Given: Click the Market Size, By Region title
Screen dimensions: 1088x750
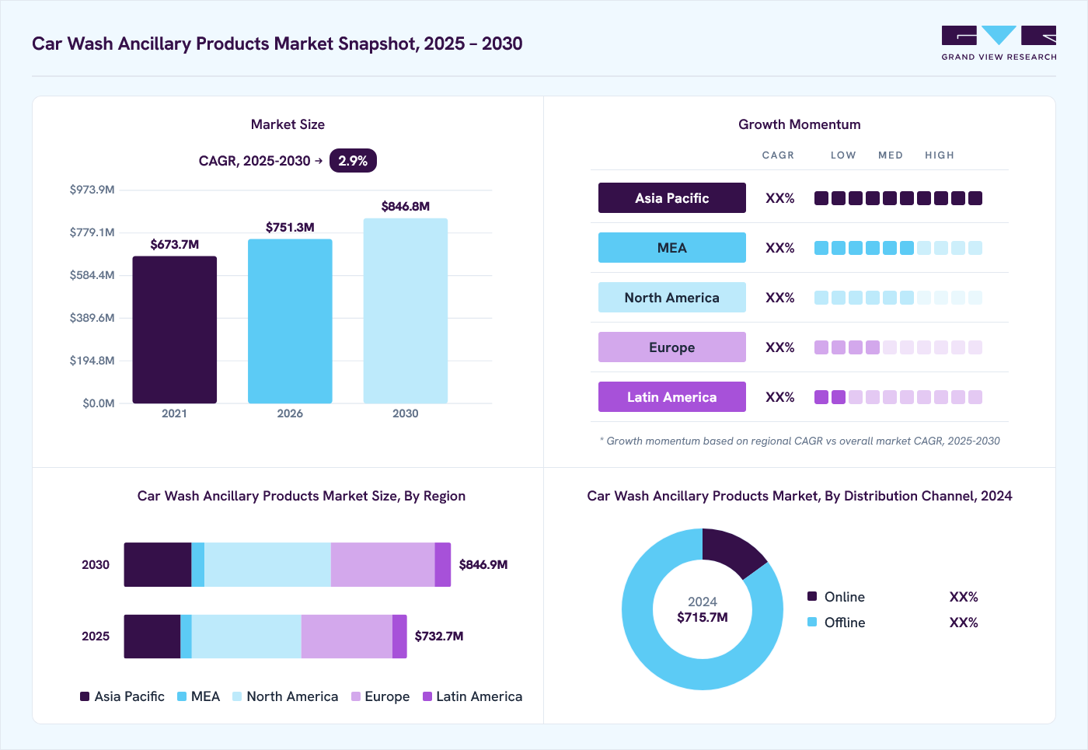Looking at the screenshot, I should (x=302, y=496).
